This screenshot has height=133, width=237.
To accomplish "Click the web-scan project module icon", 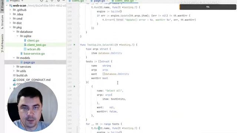I will click(x=11, y=6).
